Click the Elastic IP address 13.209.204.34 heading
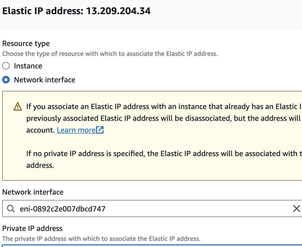 [76, 11]
